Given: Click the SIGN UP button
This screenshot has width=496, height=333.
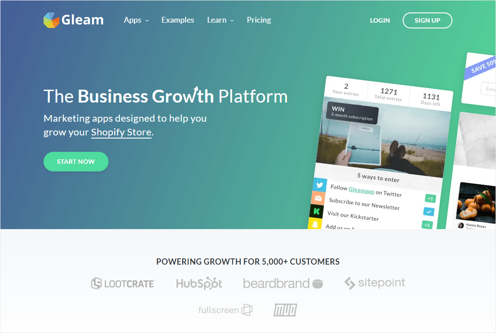Looking at the screenshot, I should (x=427, y=20).
